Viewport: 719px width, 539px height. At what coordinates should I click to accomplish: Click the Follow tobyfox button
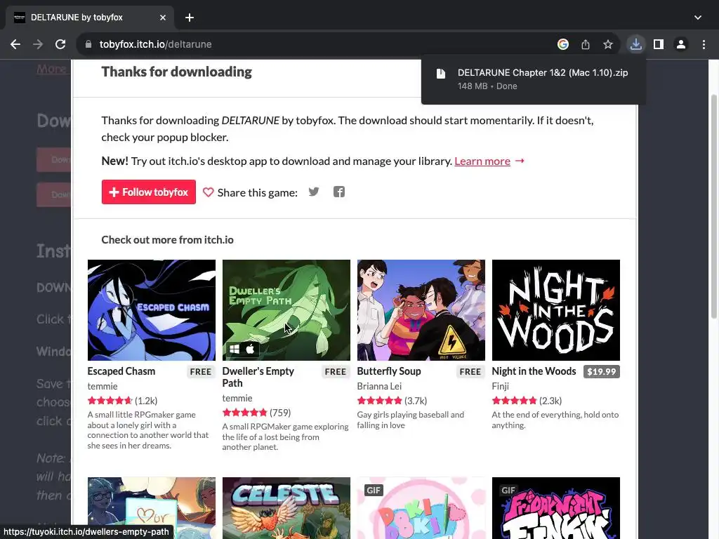point(149,192)
